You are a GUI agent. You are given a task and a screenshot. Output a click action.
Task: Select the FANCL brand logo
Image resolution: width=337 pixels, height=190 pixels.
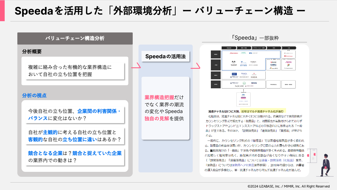(244, 74)
